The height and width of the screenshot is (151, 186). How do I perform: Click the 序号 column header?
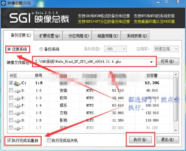[x=39, y=75]
